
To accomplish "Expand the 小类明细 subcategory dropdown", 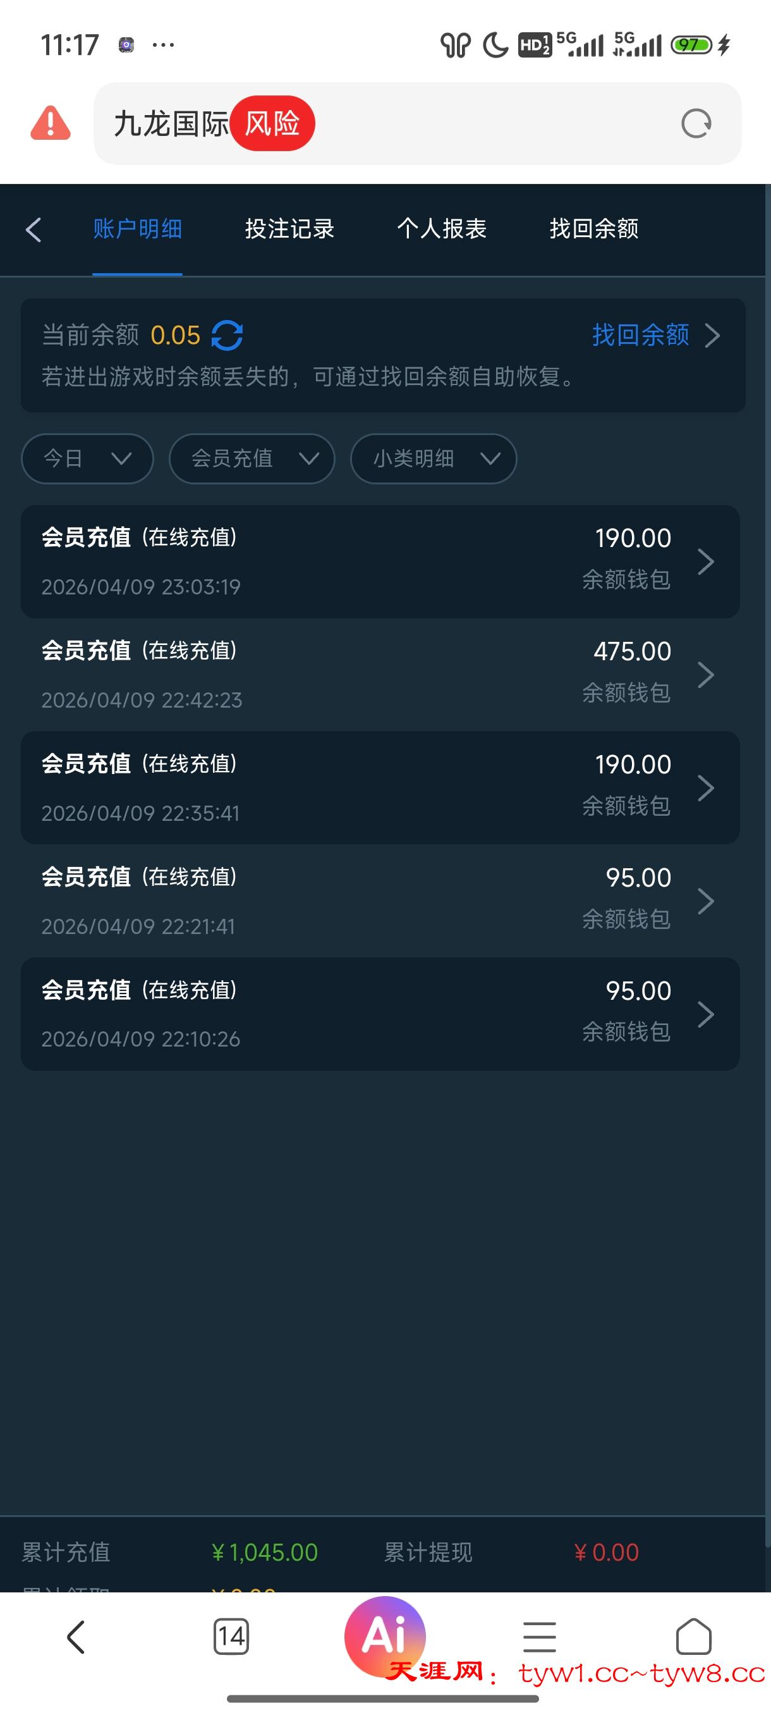I will click(x=433, y=458).
